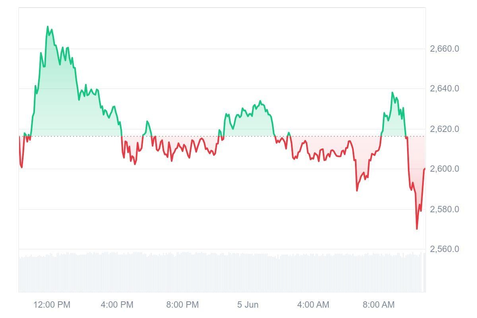The height and width of the screenshot is (318, 477).
Task: Click the green hump above the 5 Jun label
Action: (260, 101)
